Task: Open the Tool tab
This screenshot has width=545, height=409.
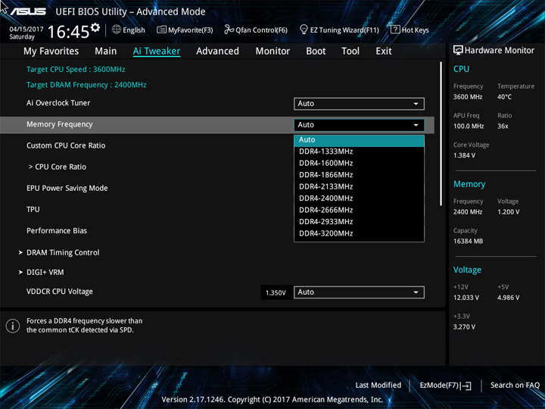Action: [350, 52]
